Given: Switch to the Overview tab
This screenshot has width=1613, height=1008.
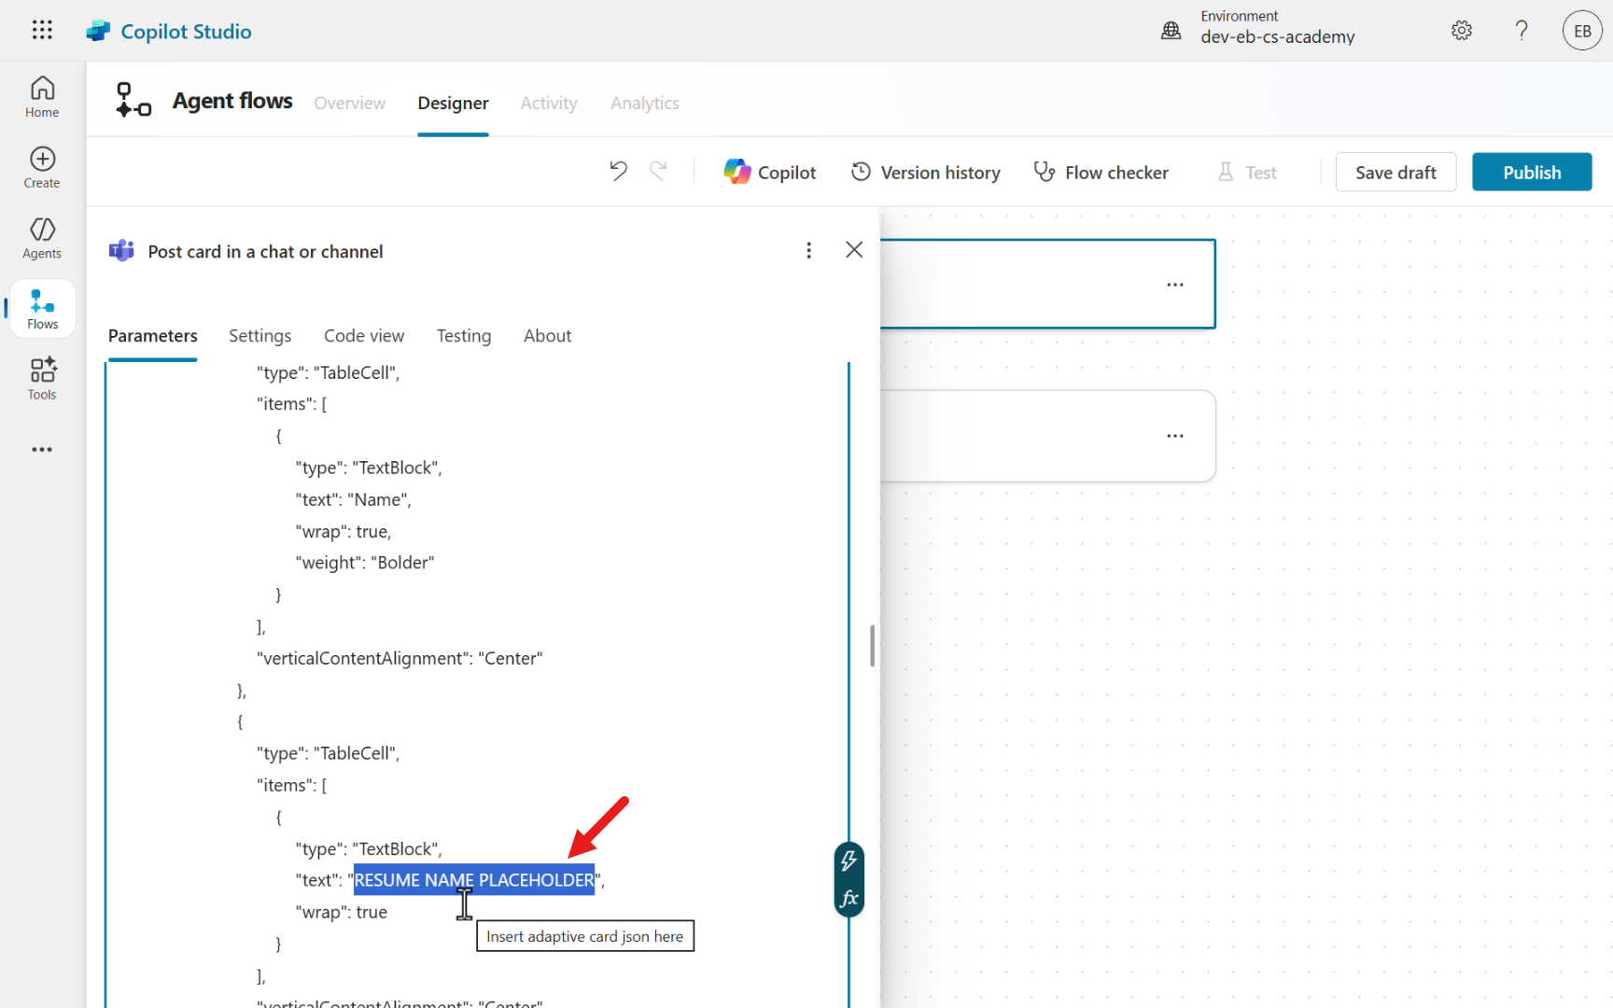Looking at the screenshot, I should pos(349,103).
